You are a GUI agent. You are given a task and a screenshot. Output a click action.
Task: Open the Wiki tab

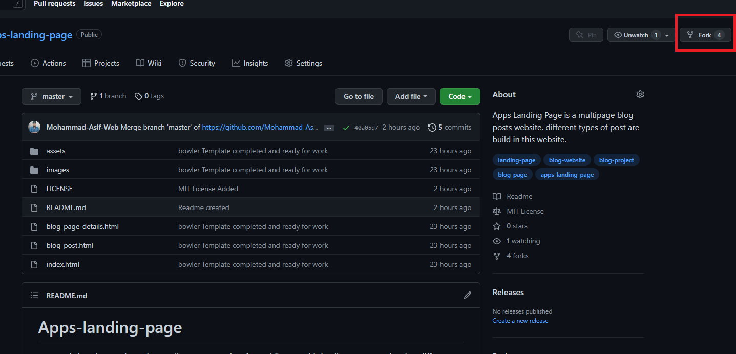click(149, 63)
